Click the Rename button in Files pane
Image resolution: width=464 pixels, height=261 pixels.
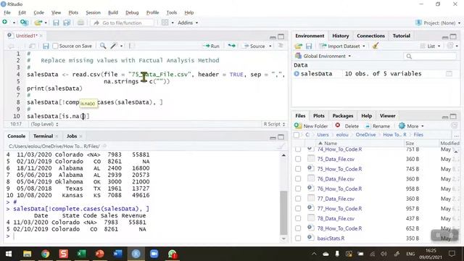(378, 126)
